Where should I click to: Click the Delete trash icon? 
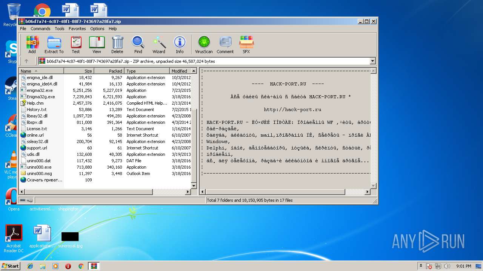(117, 45)
